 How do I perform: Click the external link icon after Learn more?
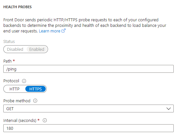[64, 31]
